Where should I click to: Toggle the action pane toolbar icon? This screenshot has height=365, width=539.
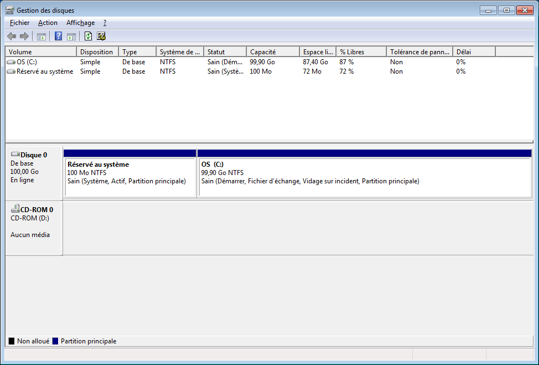tap(71, 36)
